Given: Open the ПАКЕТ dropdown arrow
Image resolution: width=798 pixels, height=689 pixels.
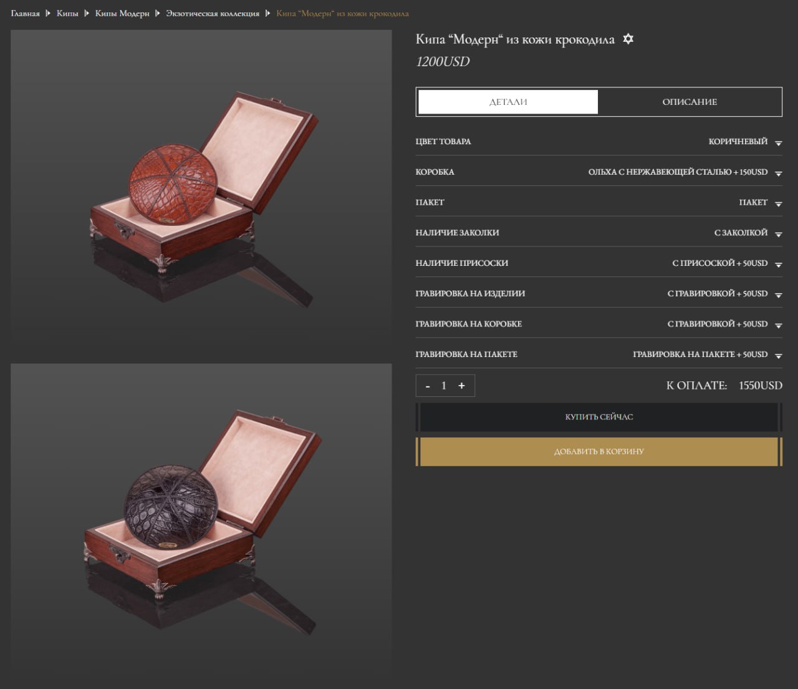Looking at the screenshot, I should click(x=778, y=203).
